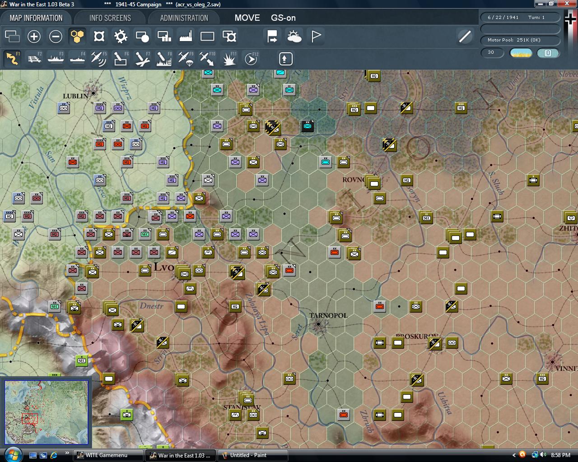Click the flag with arrow icon
Image resolution: width=578 pixels, height=462 pixels.
(272, 37)
